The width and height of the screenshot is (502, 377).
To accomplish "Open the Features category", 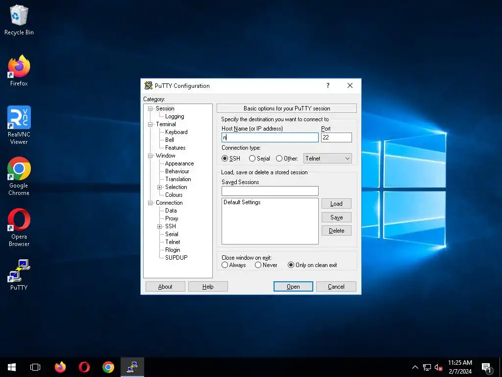I will pyautogui.click(x=175, y=148).
